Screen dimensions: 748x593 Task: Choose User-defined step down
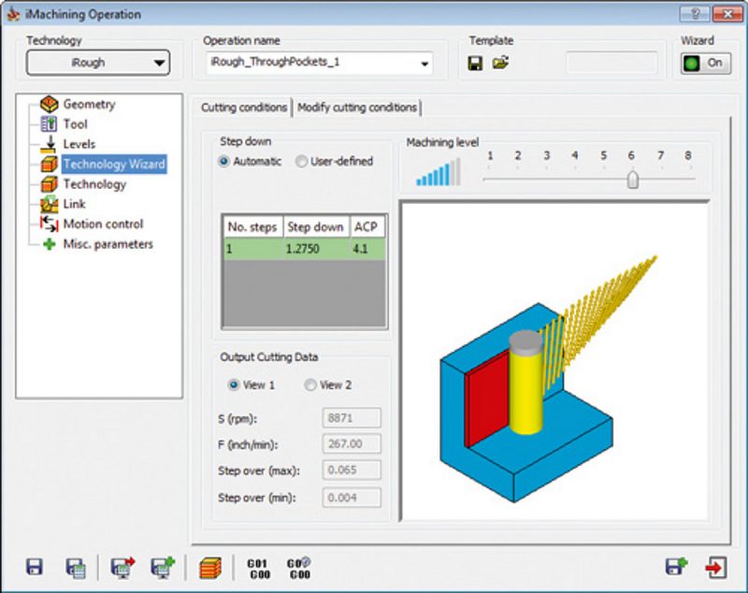[x=301, y=161]
